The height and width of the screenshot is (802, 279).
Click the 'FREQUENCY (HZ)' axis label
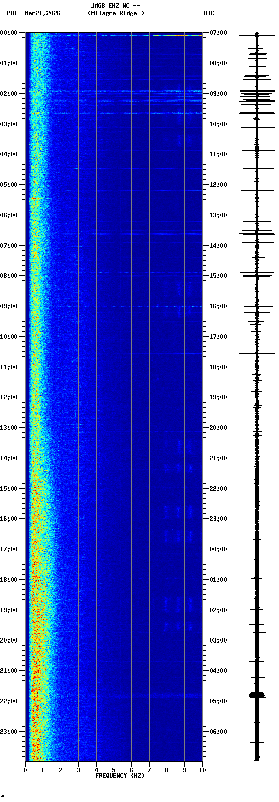click(120, 776)
